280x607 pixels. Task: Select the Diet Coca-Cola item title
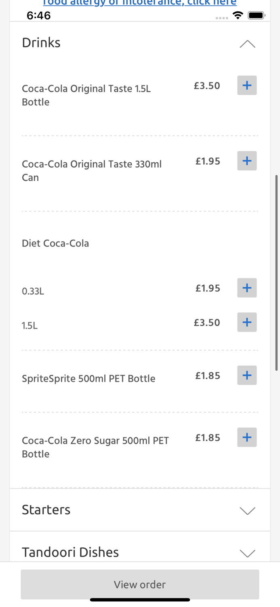(x=55, y=243)
